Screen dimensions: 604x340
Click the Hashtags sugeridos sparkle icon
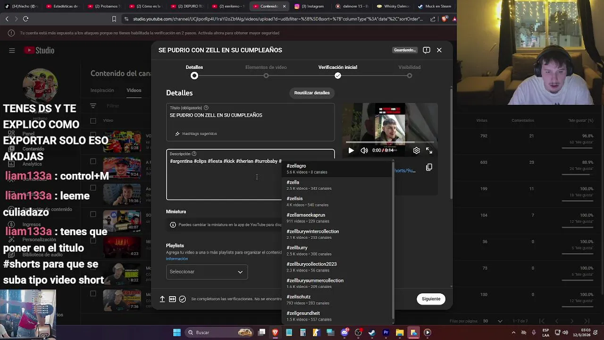(177, 134)
